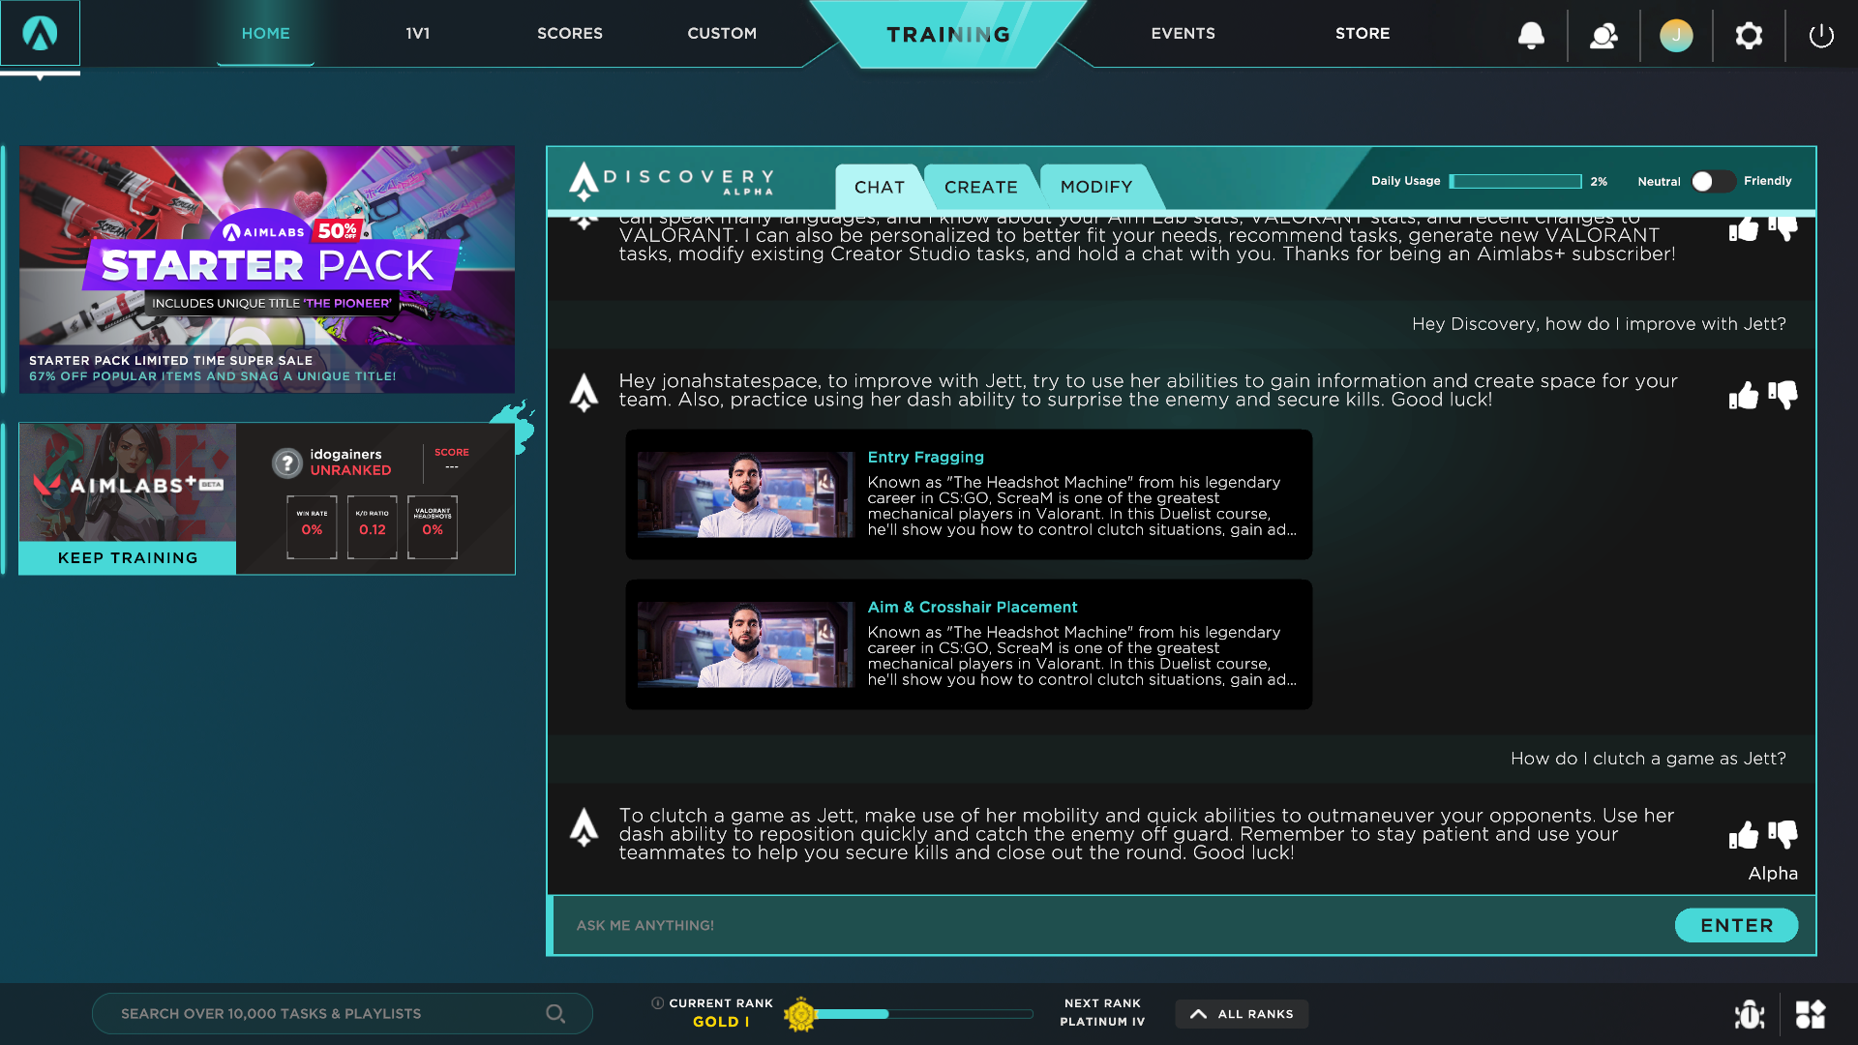Click the Discovery Alpha logo icon
The height and width of the screenshot is (1045, 1858).
585,180
